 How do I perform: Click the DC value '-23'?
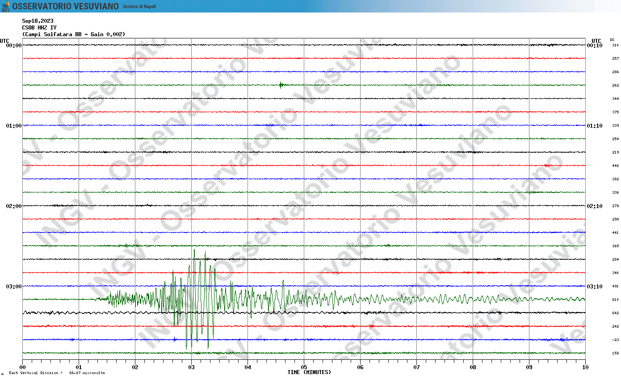pyautogui.click(x=615, y=340)
